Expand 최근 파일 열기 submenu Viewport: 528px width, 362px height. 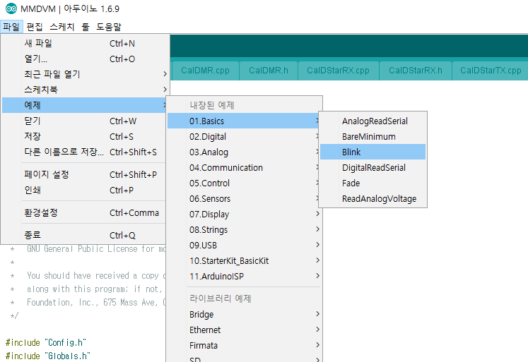[84, 74]
